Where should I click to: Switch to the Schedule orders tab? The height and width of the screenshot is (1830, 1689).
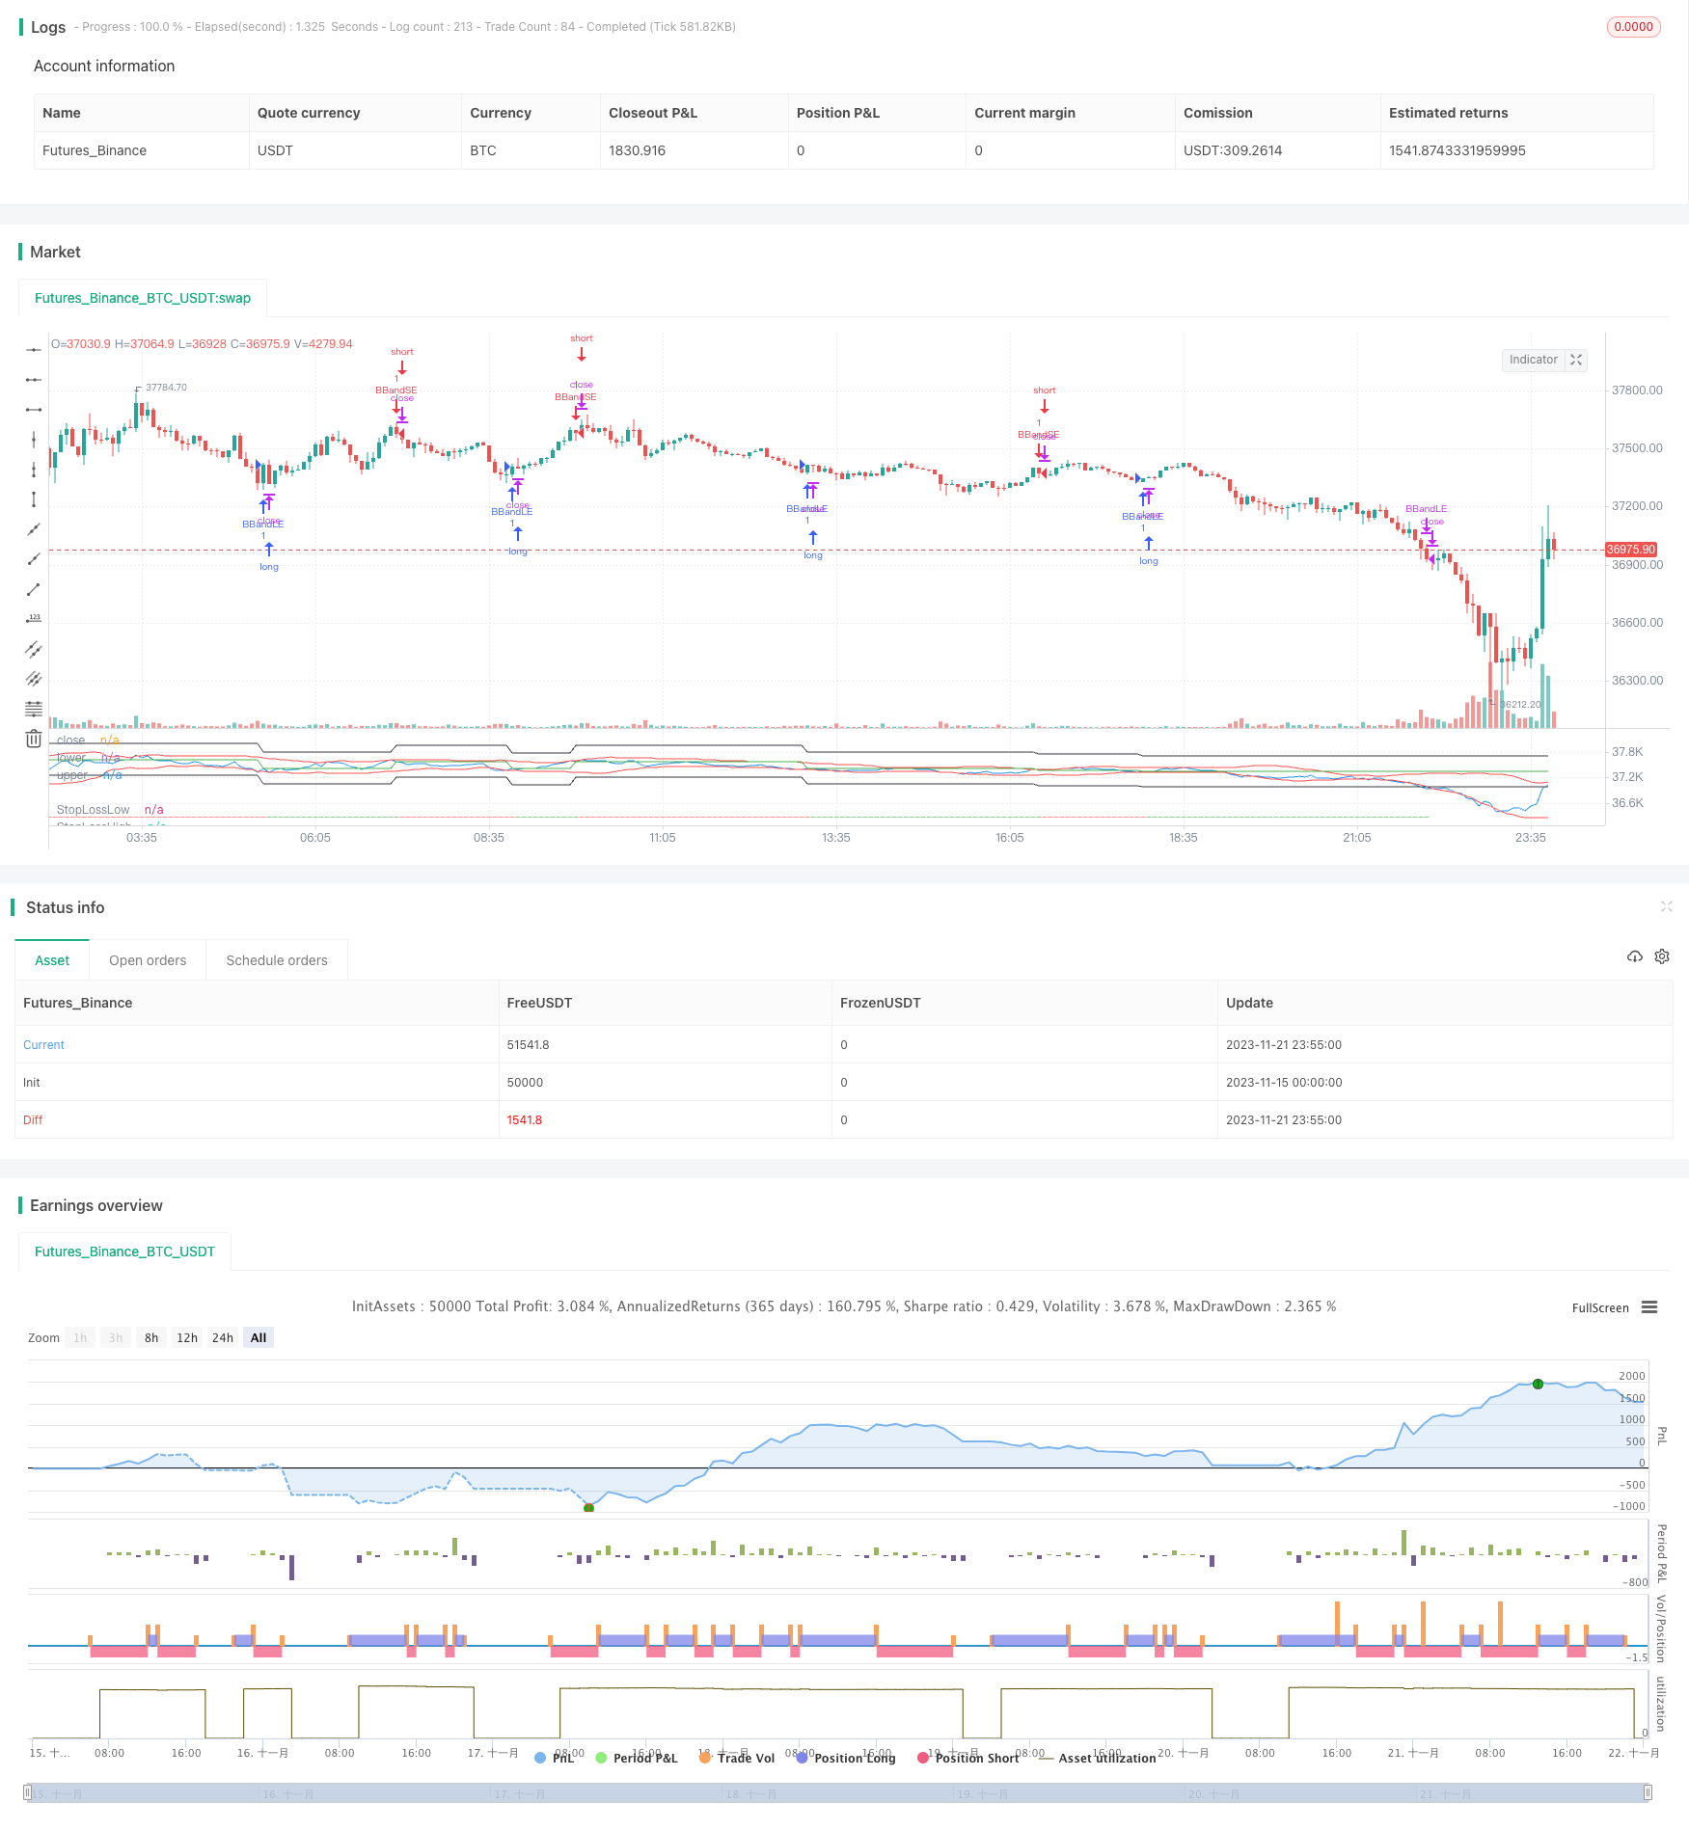pos(277,960)
